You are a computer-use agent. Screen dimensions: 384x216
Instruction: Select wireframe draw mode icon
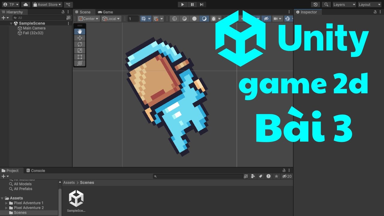(x=175, y=19)
